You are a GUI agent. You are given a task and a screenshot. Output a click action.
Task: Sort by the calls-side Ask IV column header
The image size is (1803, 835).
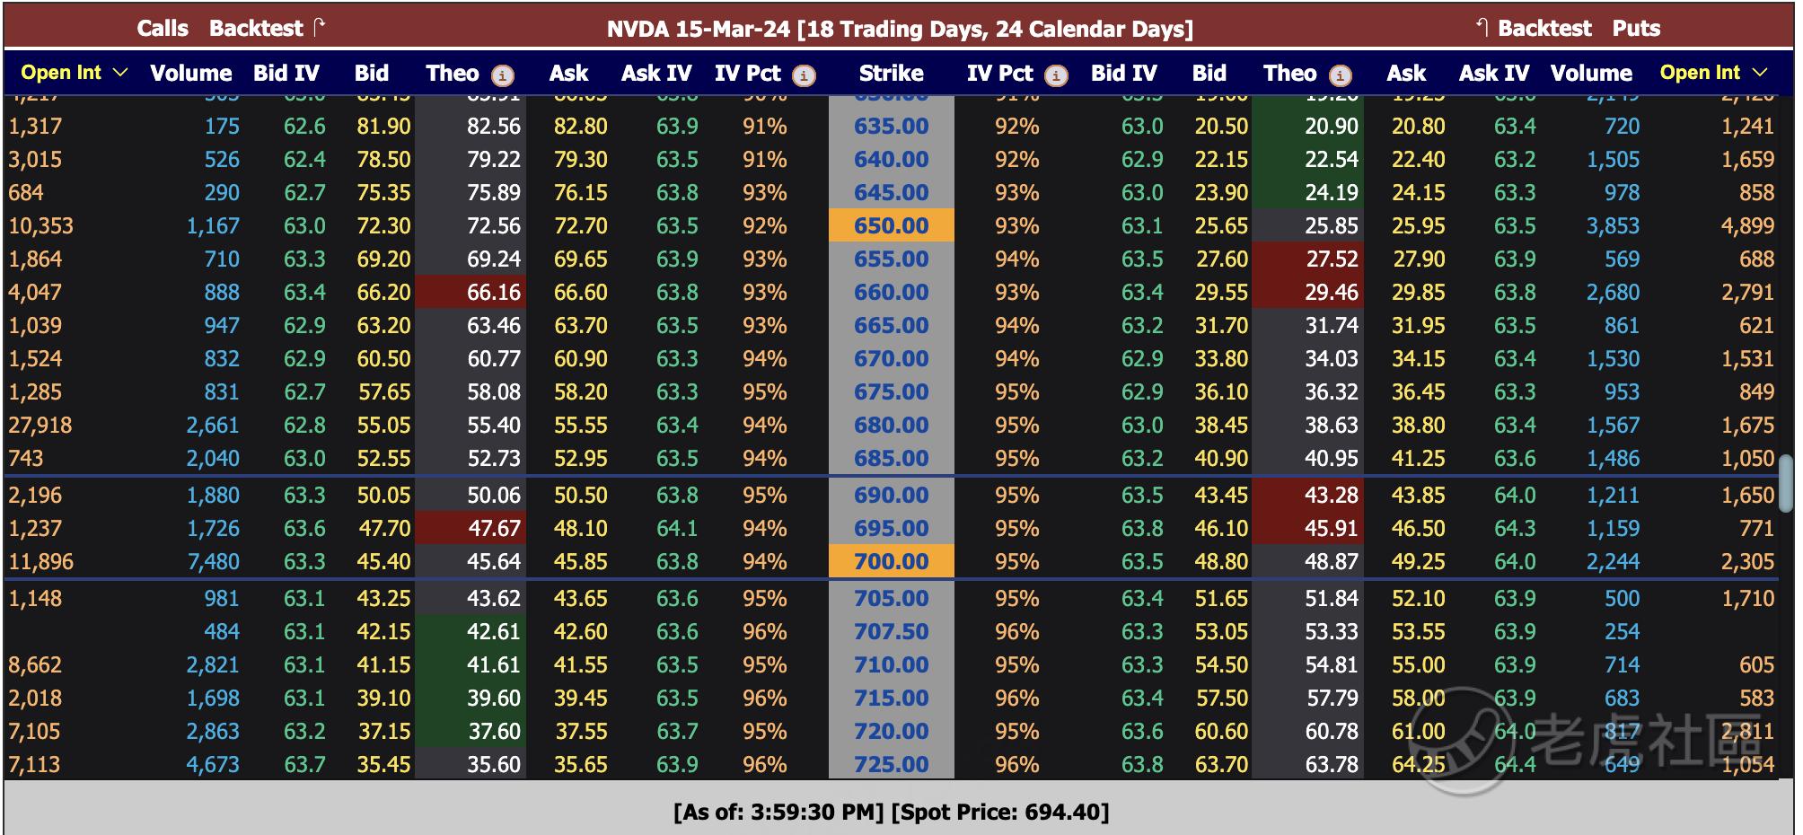coord(656,74)
